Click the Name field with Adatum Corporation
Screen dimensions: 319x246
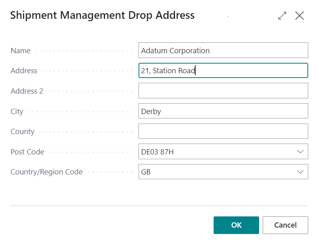[223, 50]
